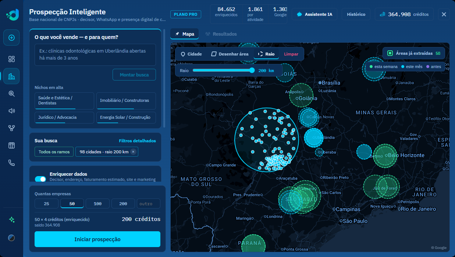Select 200 empresas quantity option
The image size is (455, 257).
click(123, 204)
